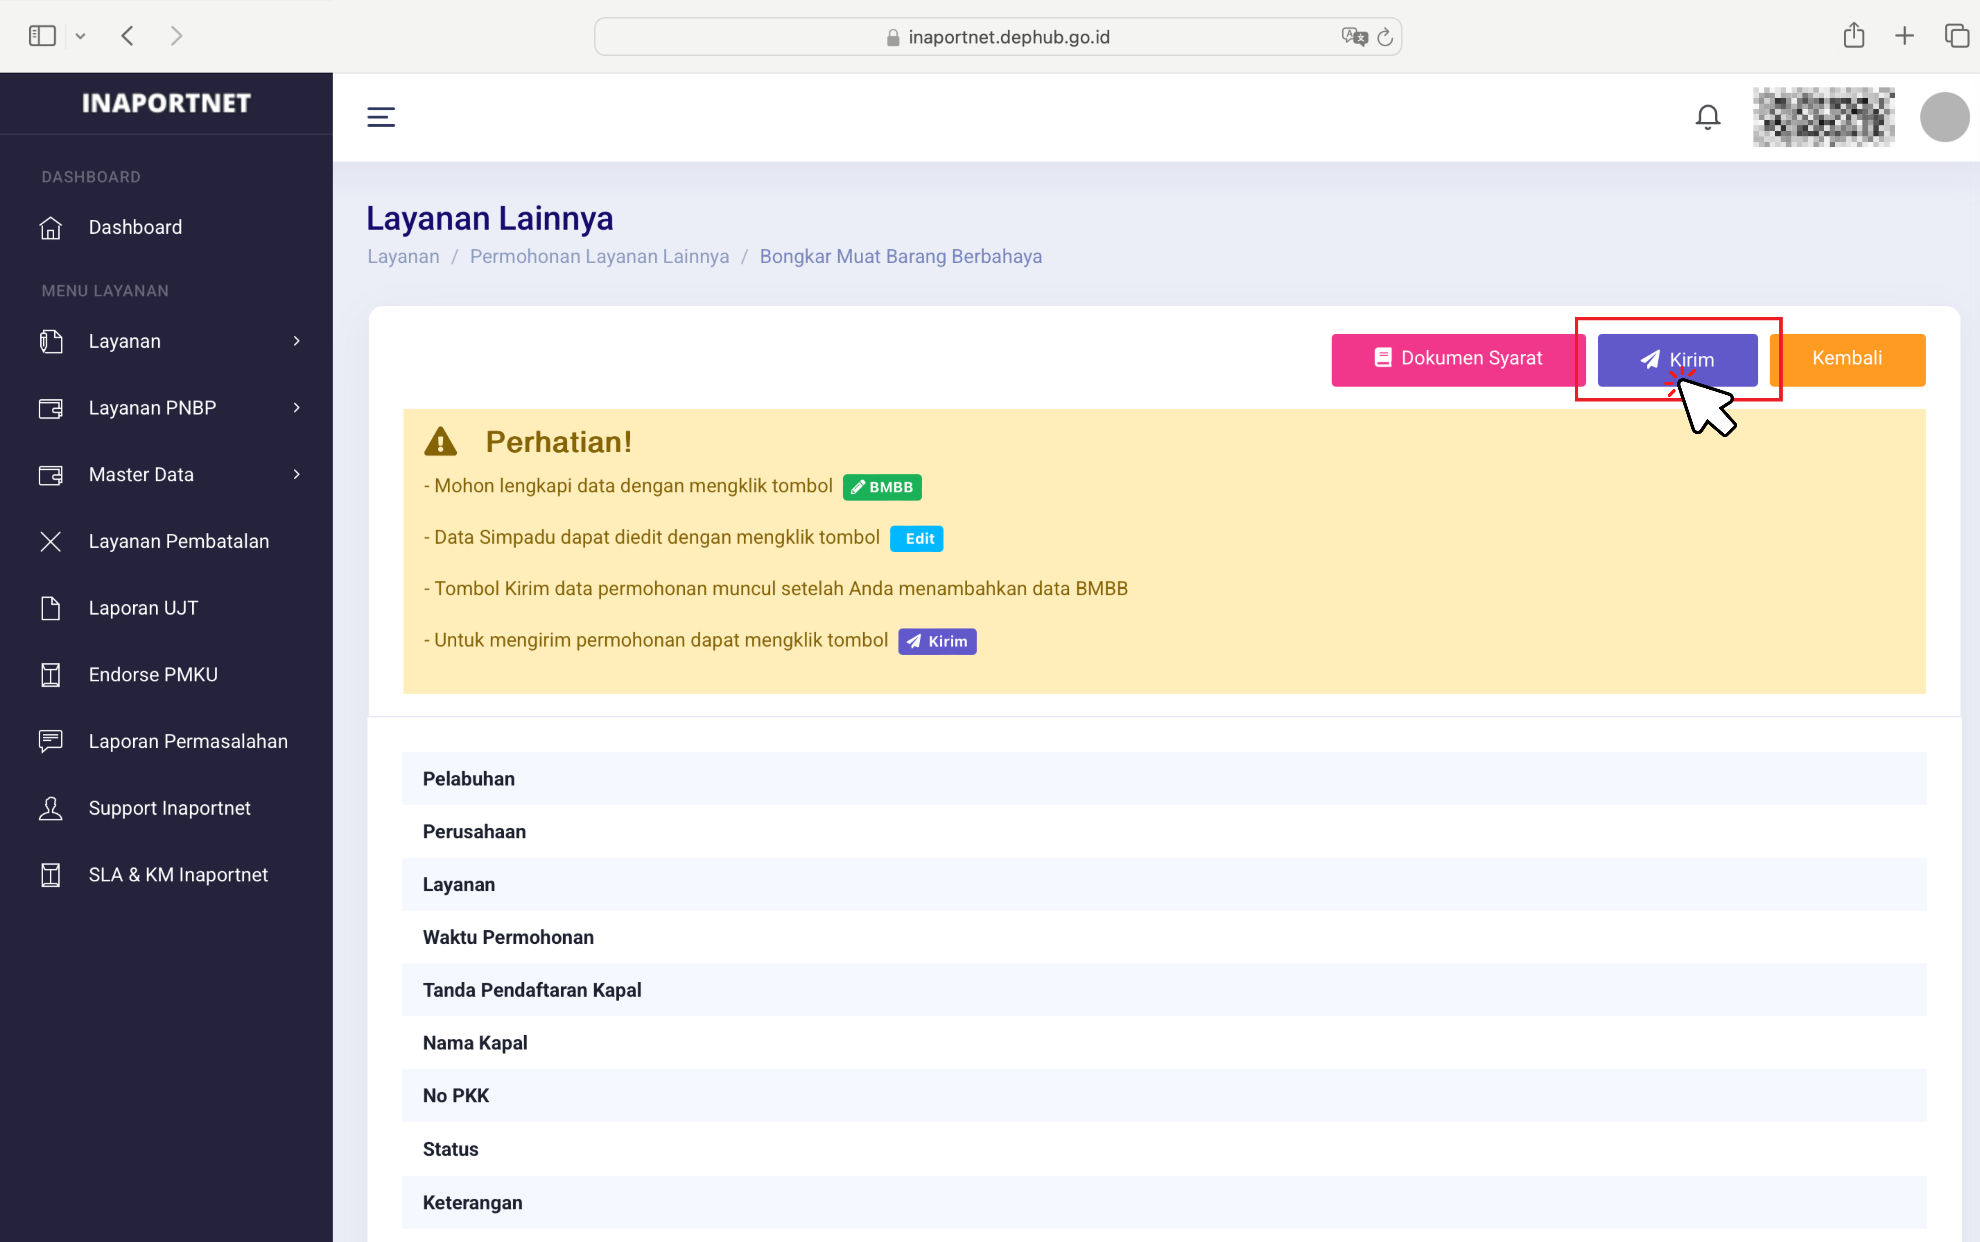Expand the Layanan PNBP submenu chevron
1980x1242 pixels.
[x=297, y=408]
